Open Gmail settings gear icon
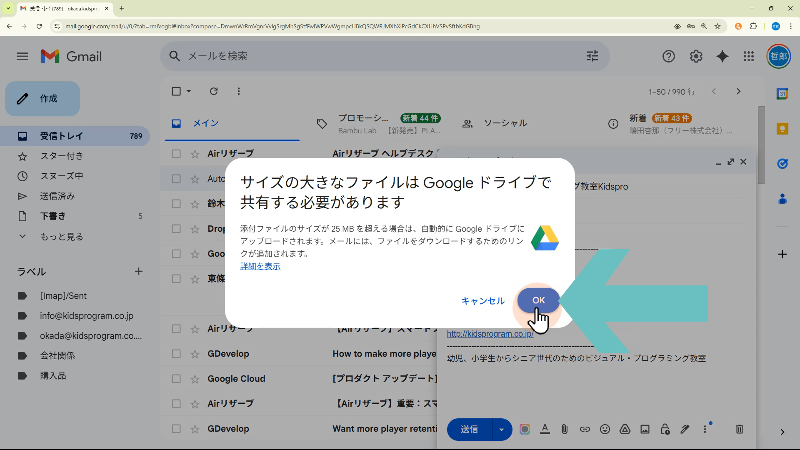Image resolution: width=800 pixels, height=450 pixels. 696,56
